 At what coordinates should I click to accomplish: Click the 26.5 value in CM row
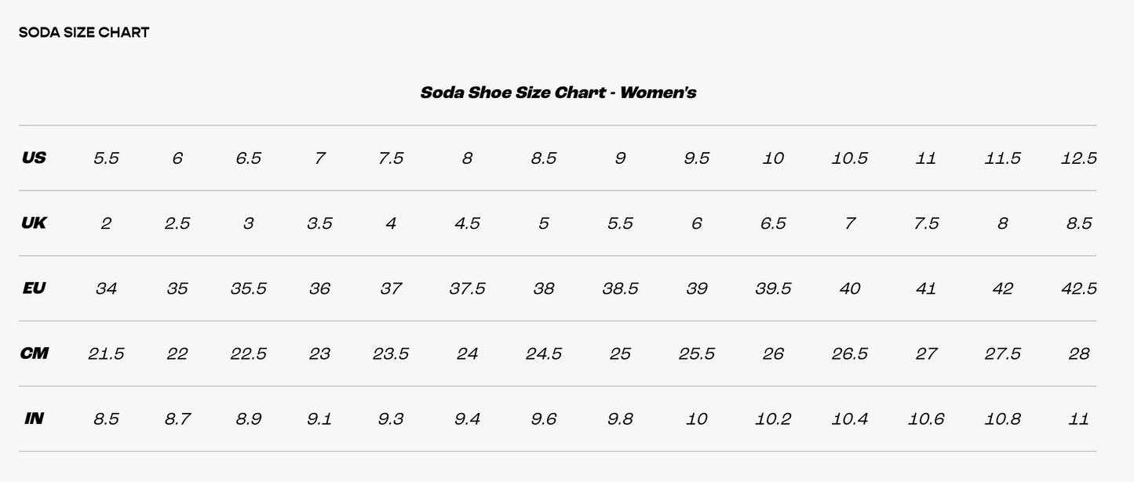(849, 353)
